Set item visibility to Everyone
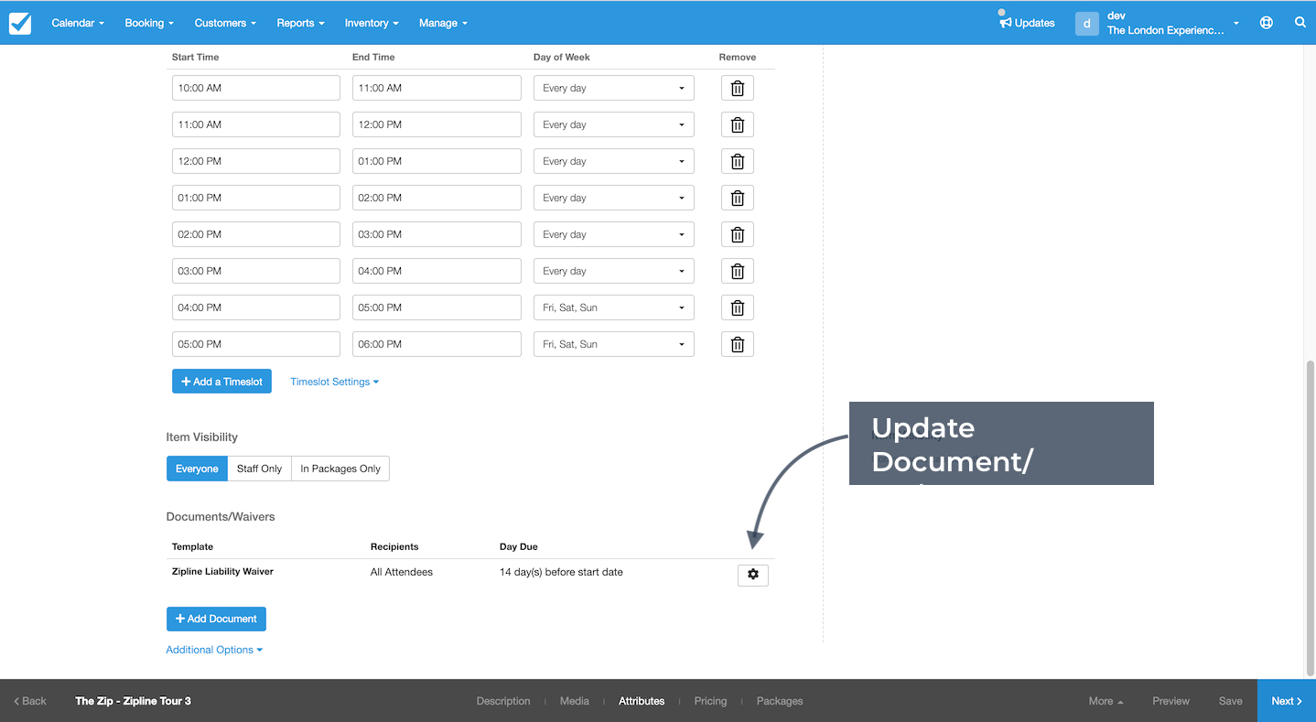This screenshot has height=722, width=1316. 197,469
